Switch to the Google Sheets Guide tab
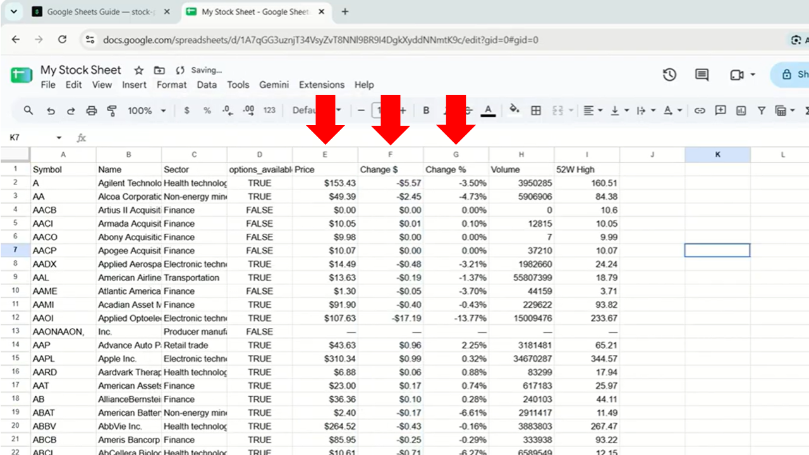 (101, 11)
